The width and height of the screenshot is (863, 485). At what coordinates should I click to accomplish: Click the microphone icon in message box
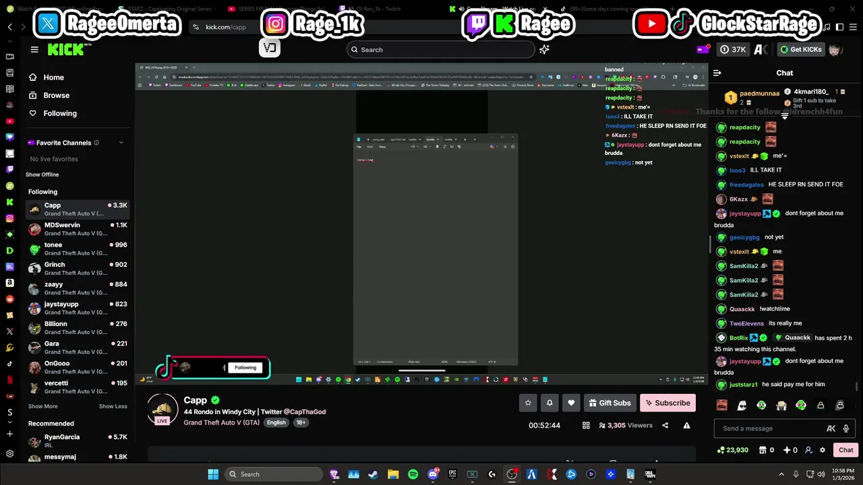(x=845, y=428)
